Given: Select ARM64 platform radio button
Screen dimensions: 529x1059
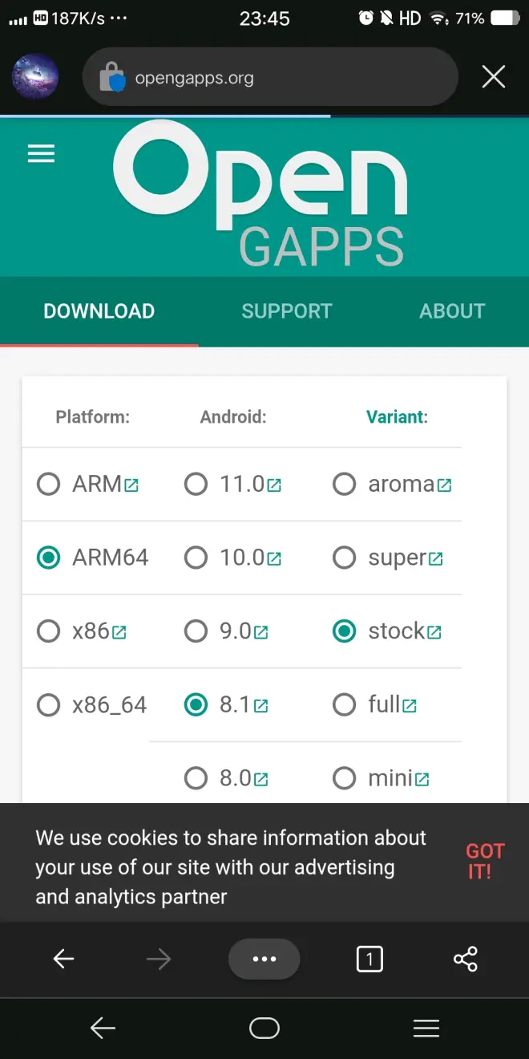Looking at the screenshot, I should coord(49,558).
